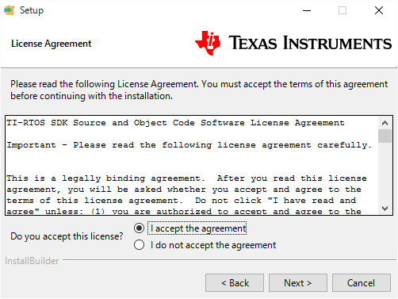Click the empty scrollbar track below the thumb
The height and width of the screenshot is (299, 398).
click(x=385, y=173)
